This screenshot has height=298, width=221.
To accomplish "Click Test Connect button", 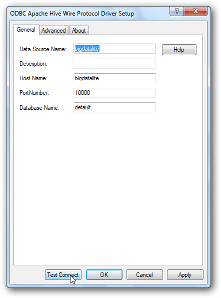I will tap(63, 274).
